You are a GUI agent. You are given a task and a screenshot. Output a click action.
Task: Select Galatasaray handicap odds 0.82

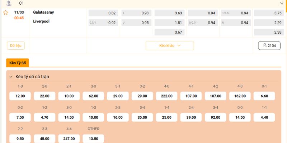pos(103,13)
